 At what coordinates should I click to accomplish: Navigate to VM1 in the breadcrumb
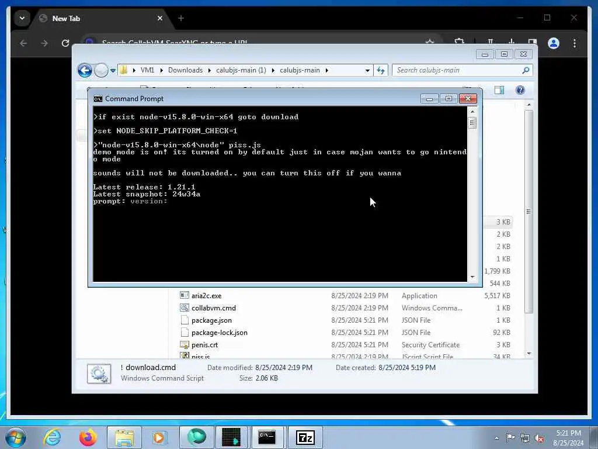coord(147,70)
